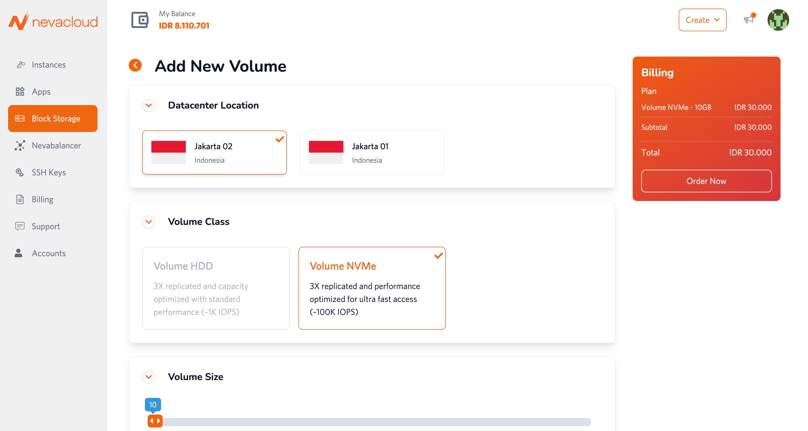Choose the Volume HDD class
Screen dimensions: 808x431
216,288
